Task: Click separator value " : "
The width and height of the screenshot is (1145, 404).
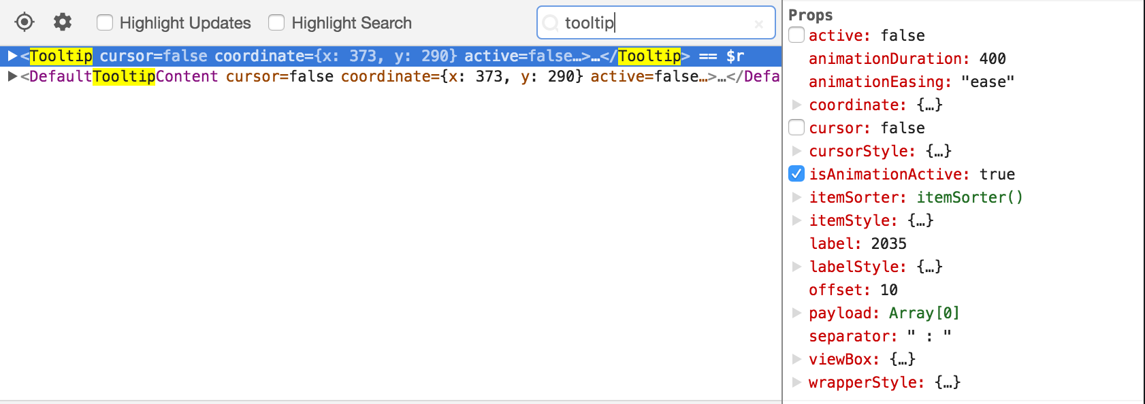Action: tap(929, 336)
